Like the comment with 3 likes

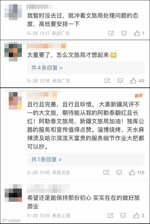(136, 215)
